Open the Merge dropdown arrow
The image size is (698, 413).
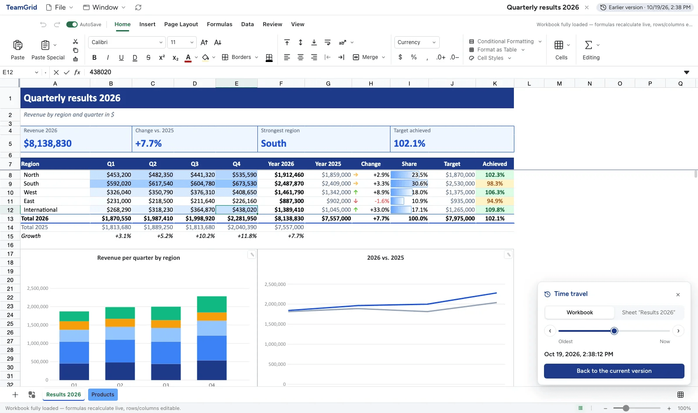coord(383,57)
